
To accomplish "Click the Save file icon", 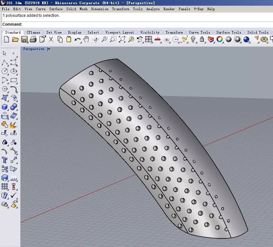I will coord(24,40).
